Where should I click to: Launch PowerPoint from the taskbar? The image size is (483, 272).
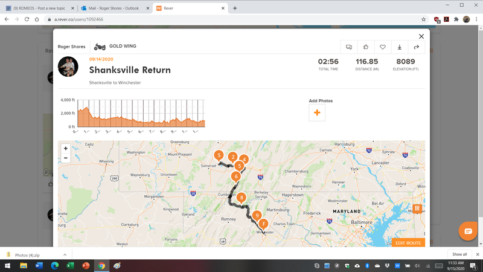(86, 265)
